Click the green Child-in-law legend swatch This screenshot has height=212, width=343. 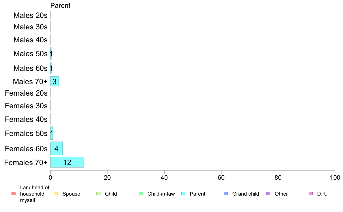tap(141, 194)
